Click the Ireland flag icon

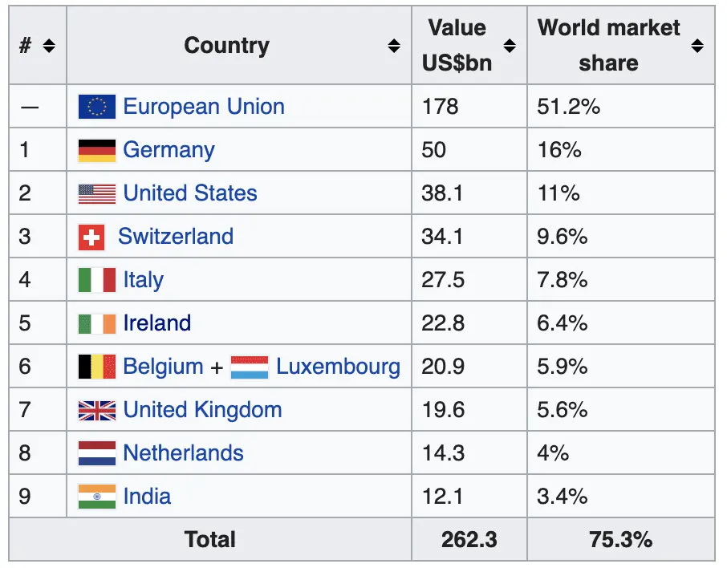97,323
